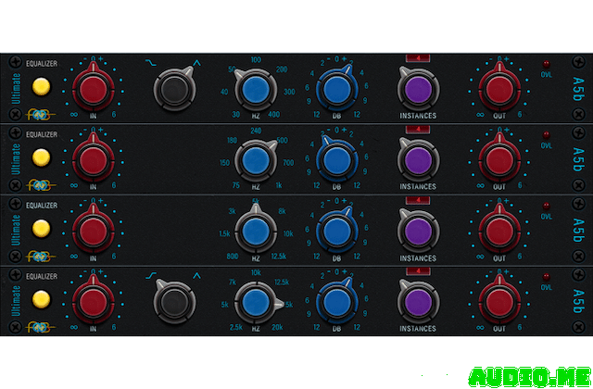
Task: Toggle the yellow EQUALIZER button in the bottom band
Action: [x=40, y=298]
